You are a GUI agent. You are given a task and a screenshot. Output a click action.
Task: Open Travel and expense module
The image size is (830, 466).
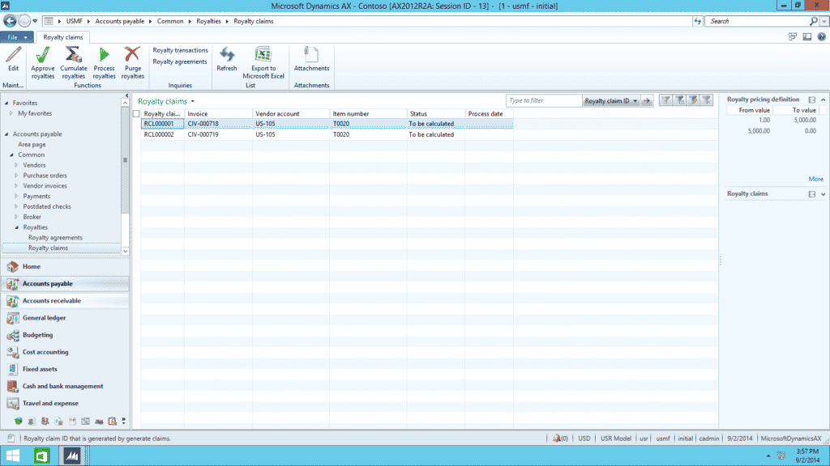[66, 403]
